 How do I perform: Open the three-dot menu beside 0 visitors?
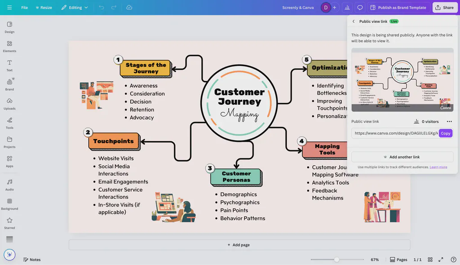coord(449,121)
